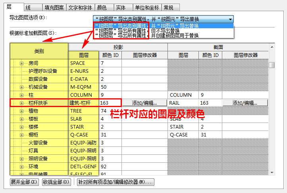
Task: Click scrollbar down arrow of layer table
Action: pos(272,172)
